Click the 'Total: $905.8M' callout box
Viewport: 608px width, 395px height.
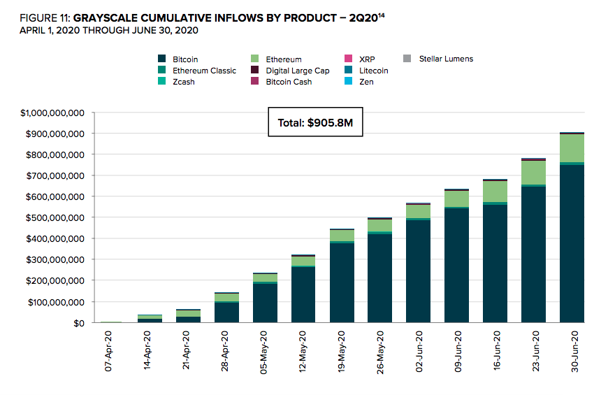(316, 122)
